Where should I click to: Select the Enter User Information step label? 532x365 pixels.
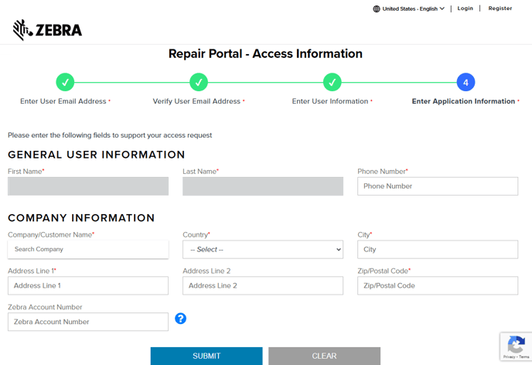330,101
